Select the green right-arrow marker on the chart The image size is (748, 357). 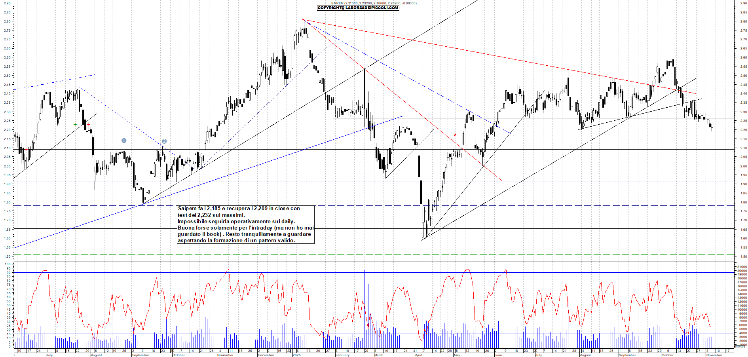coord(75,124)
